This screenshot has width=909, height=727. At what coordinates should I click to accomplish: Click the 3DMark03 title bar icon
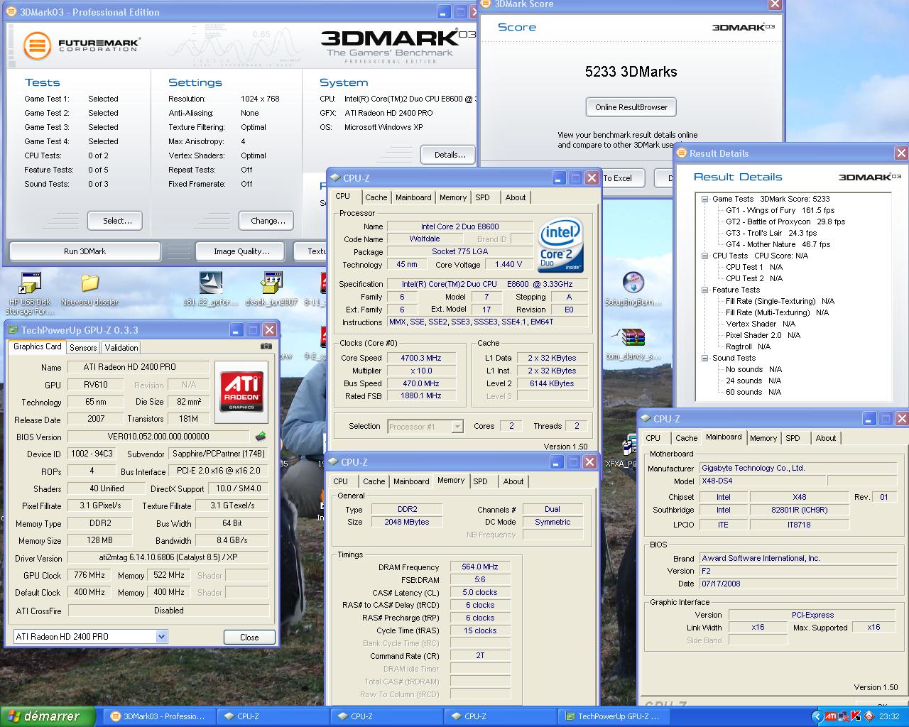[x=12, y=12]
